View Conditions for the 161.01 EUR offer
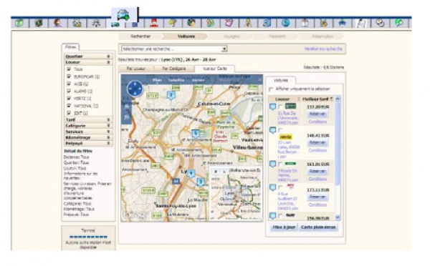 (317, 179)
